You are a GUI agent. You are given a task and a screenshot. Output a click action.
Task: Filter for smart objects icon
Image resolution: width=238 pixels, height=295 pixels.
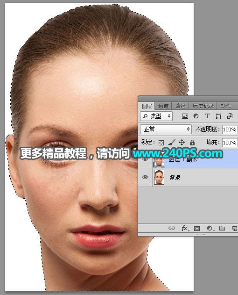pyautogui.click(x=230, y=116)
